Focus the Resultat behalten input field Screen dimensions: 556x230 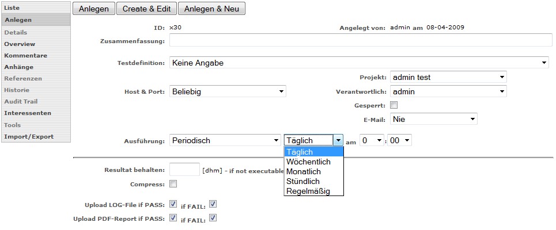[184, 170]
